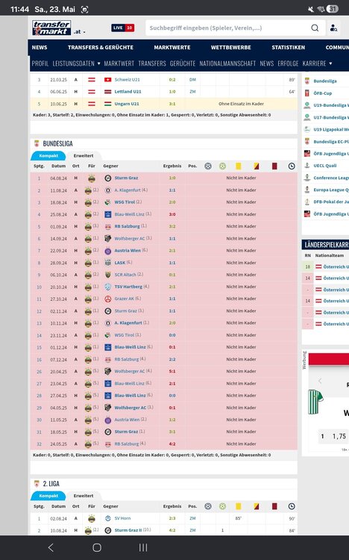
Task: Open WSG Tirol link on matchday 3
Action: (125, 202)
